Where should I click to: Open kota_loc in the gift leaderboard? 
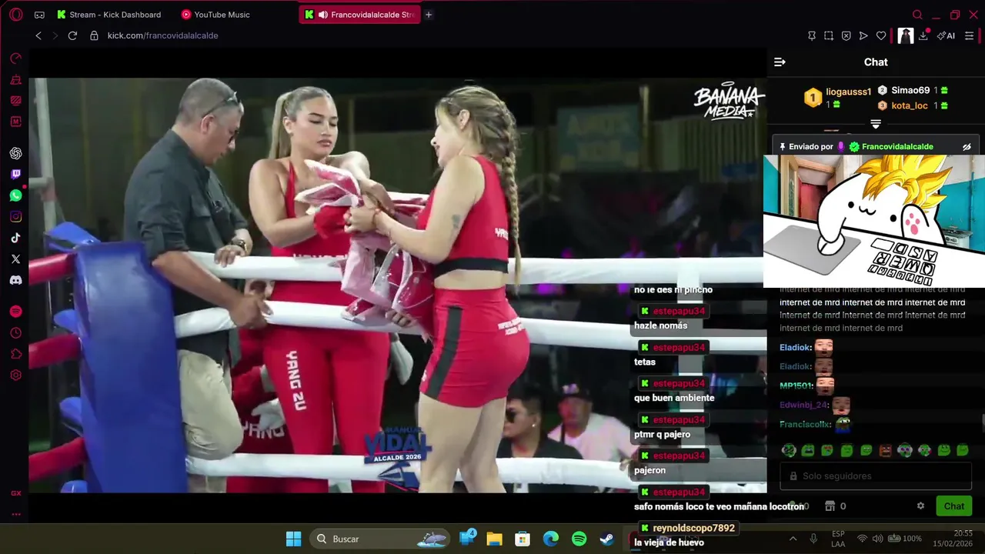pyautogui.click(x=910, y=105)
